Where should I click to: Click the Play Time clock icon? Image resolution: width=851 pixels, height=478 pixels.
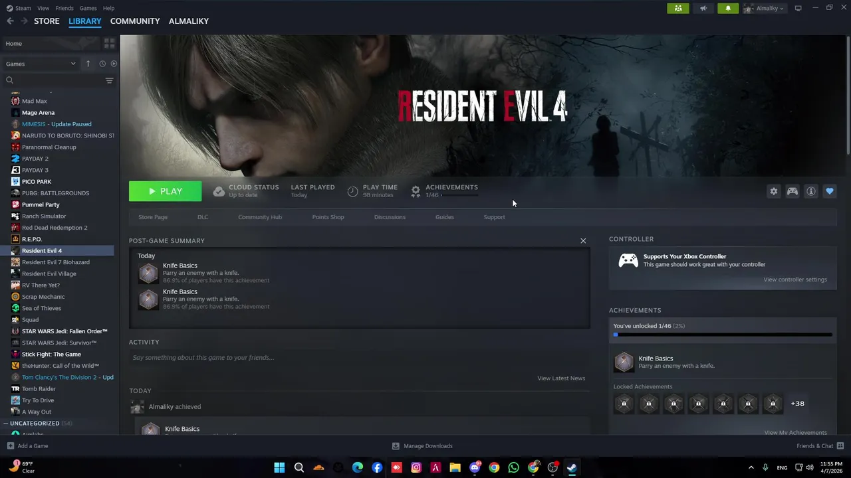pyautogui.click(x=352, y=191)
